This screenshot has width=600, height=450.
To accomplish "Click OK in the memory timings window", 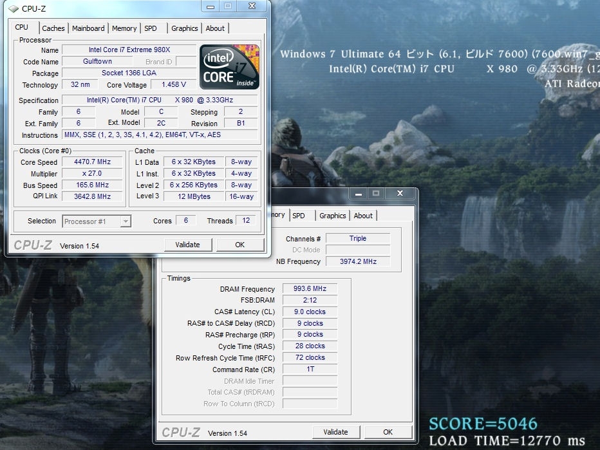I will pyautogui.click(x=388, y=432).
